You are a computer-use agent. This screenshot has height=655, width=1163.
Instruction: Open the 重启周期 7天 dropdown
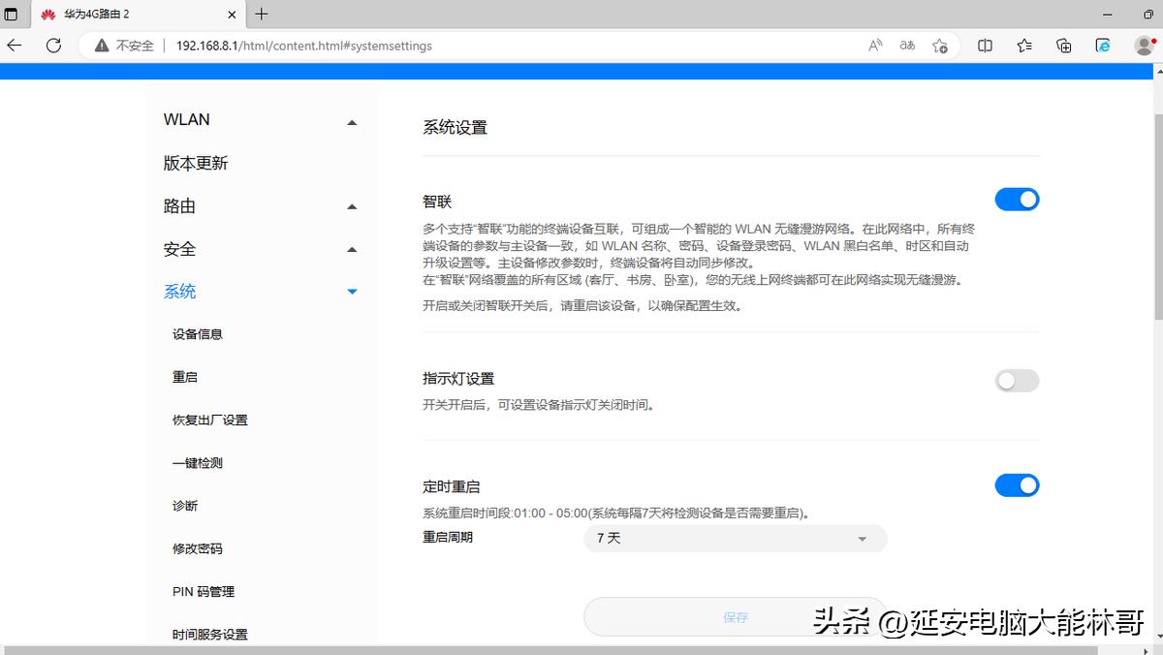coord(734,538)
